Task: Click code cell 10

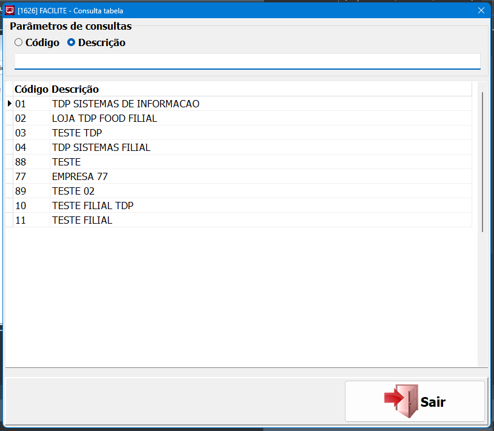Action: click(32, 205)
